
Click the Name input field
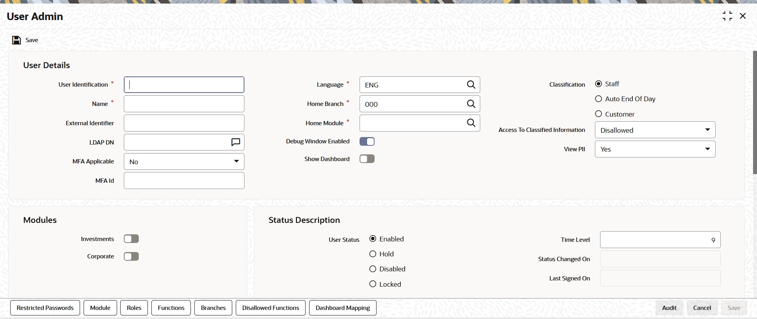tap(184, 104)
